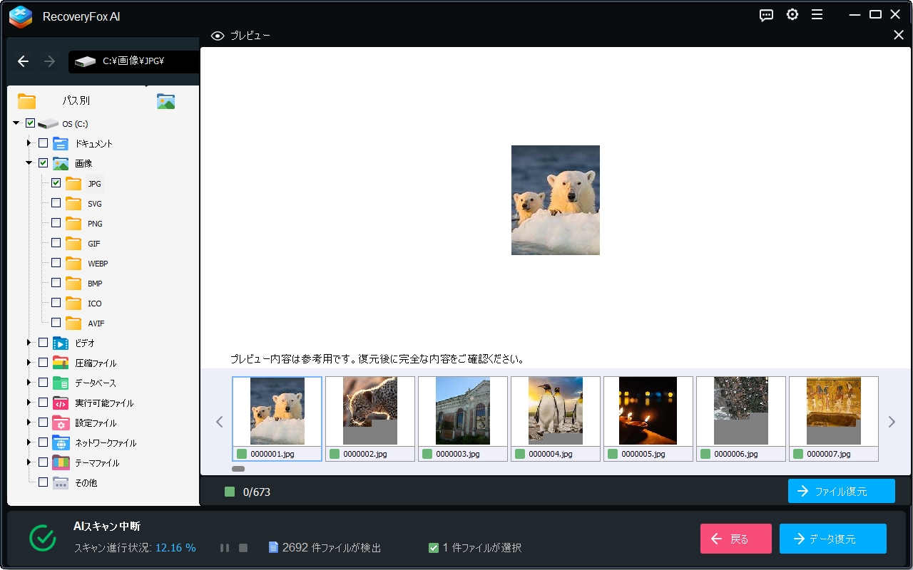The image size is (913, 570).
Task: Click the preview eye icon
Action: (218, 35)
